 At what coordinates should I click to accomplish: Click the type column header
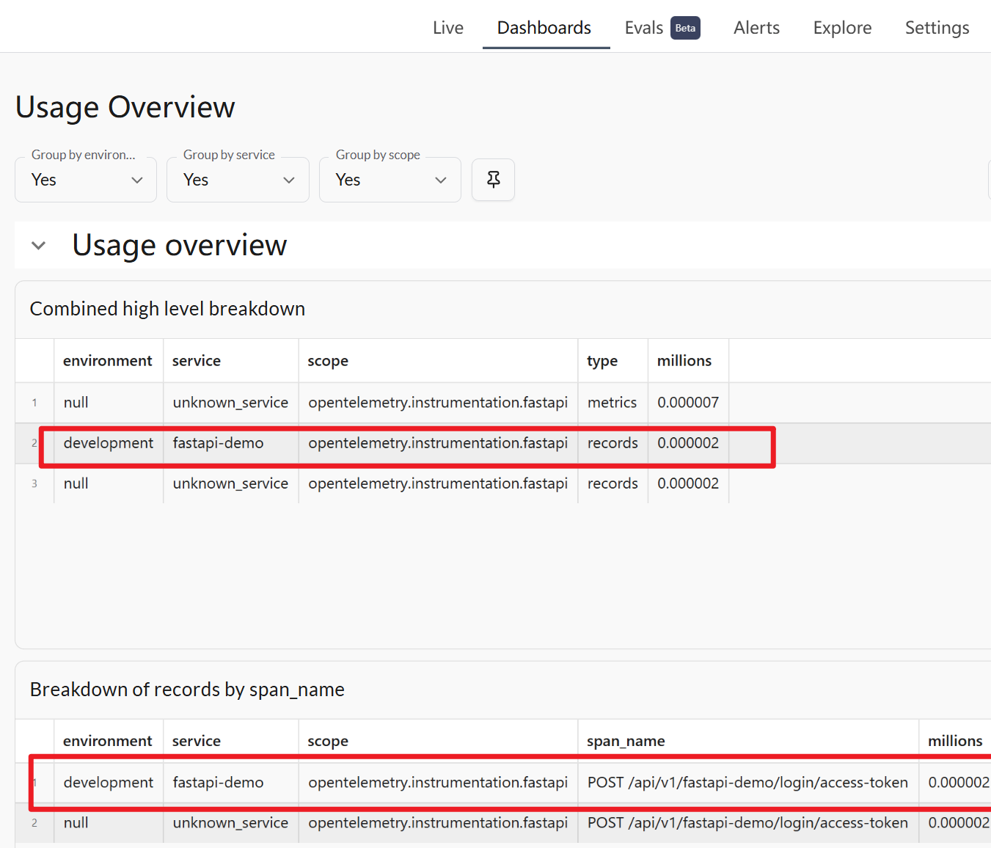602,361
